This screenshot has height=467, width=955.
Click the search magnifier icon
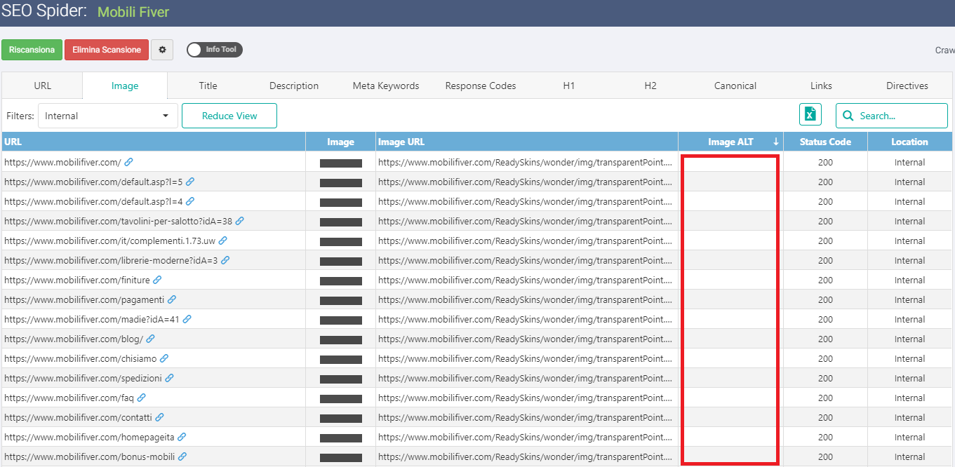click(x=848, y=116)
